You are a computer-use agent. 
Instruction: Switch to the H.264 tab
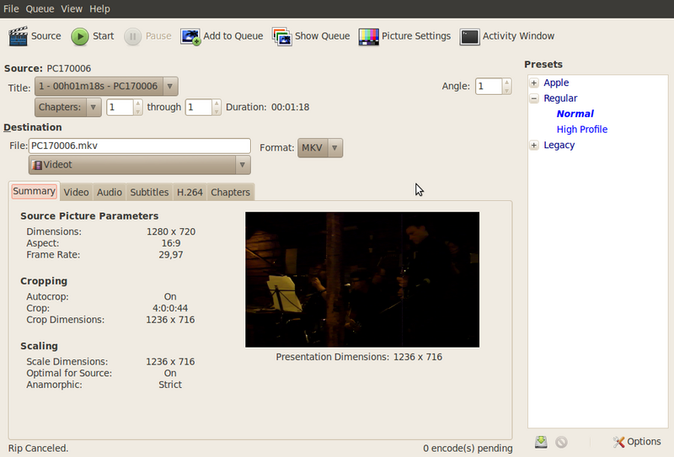(190, 192)
